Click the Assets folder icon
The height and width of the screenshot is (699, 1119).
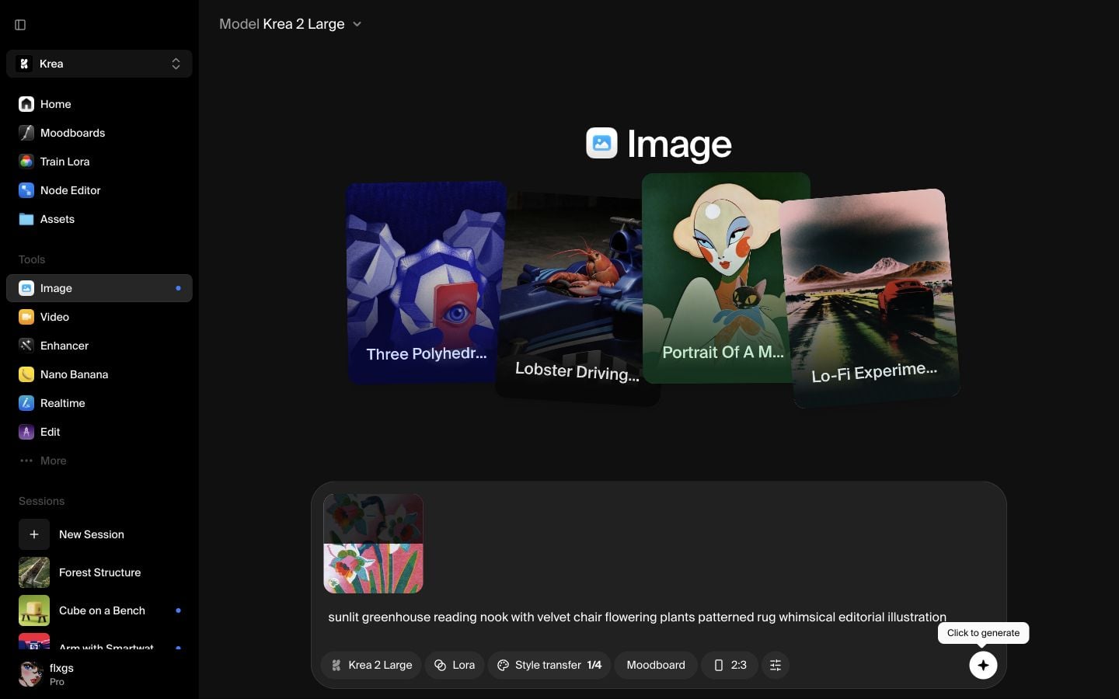click(x=26, y=219)
